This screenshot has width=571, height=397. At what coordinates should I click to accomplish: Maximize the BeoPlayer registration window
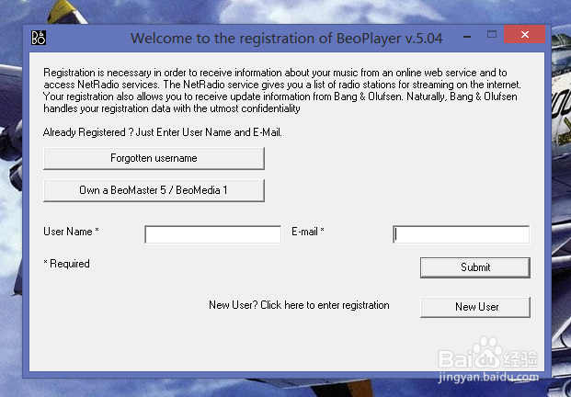492,35
